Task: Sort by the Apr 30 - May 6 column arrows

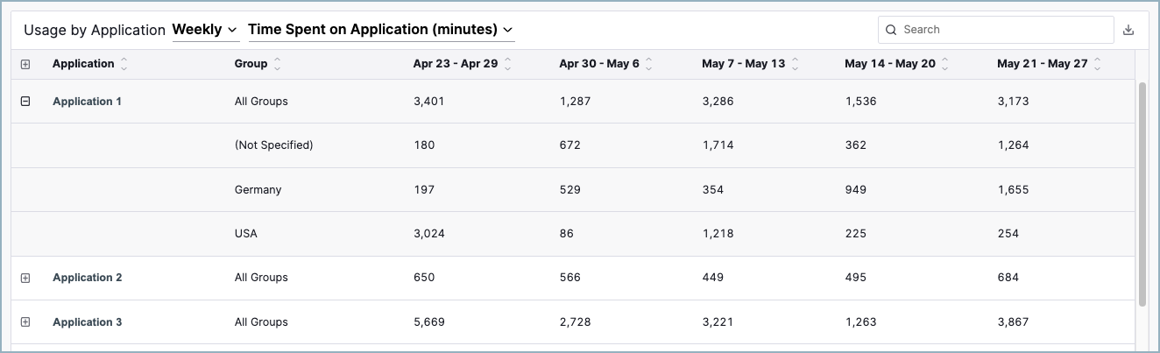Action: pos(649,64)
